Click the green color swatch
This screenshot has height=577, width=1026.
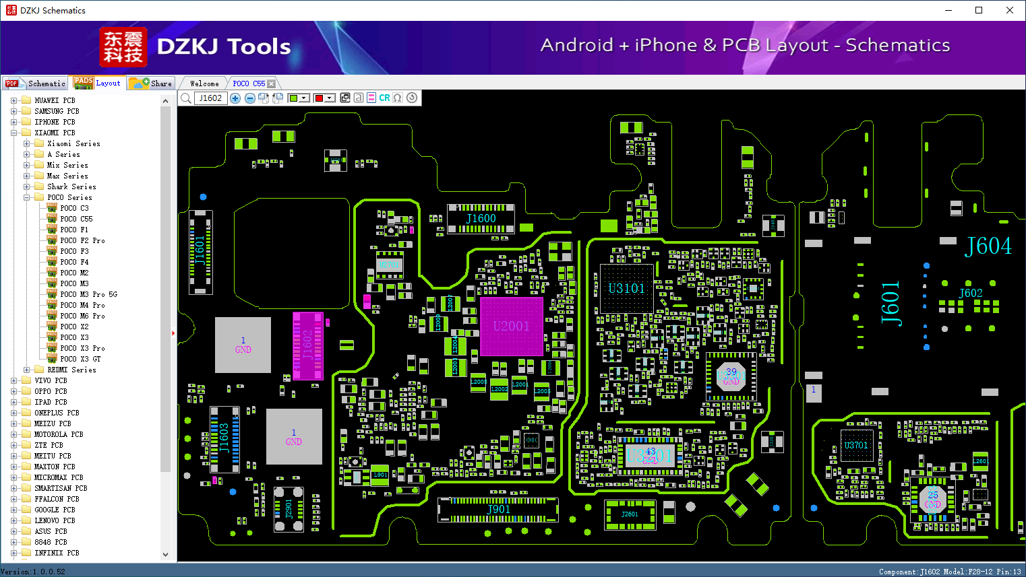(293, 98)
